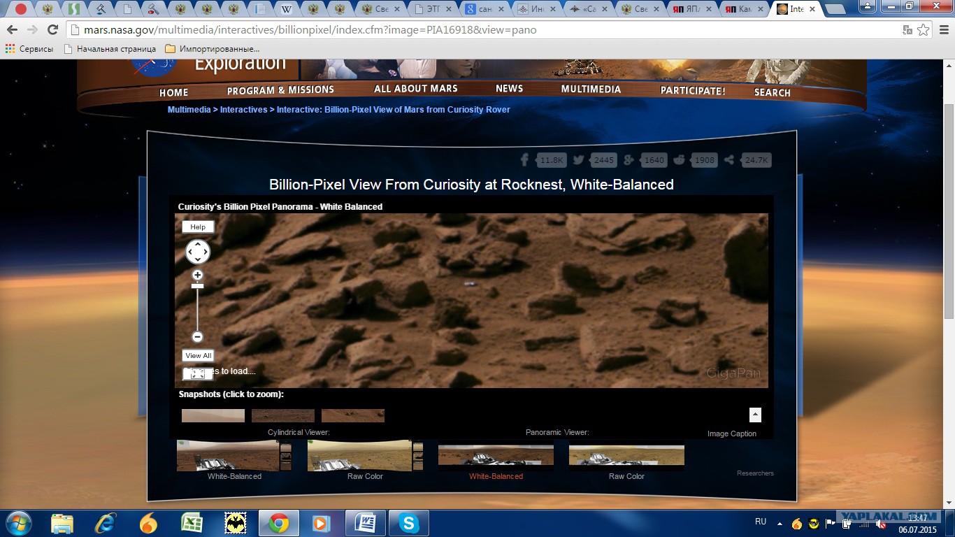Switch to the Google 'сан' browser tab
955x537 pixels.
(x=484, y=9)
